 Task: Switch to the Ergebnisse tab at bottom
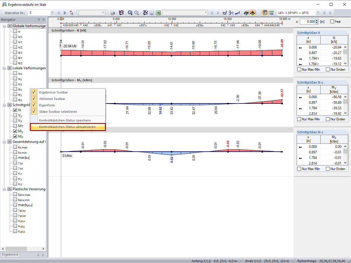coord(10,255)
